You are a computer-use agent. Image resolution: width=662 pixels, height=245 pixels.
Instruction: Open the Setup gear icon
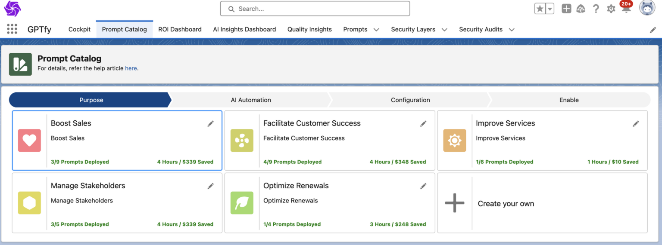tap(611, 9)
